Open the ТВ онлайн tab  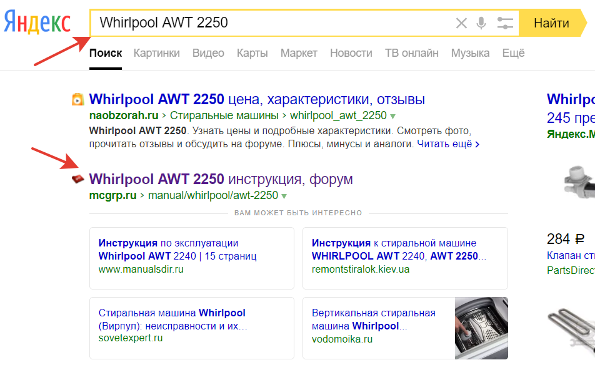[412, 53]
